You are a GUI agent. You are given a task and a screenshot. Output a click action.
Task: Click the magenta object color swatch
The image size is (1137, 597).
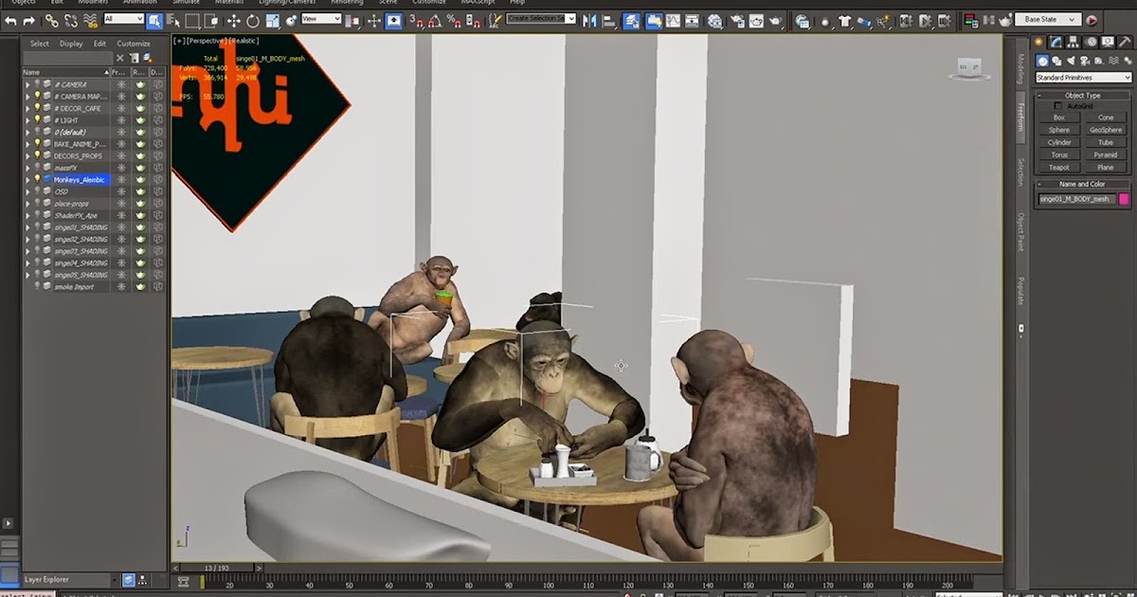1124,199
